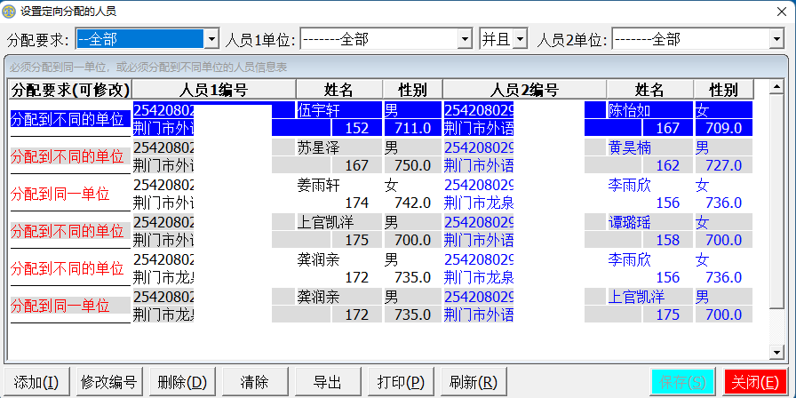Open the 并且 logic dropdown
This screenshot has width=796, height=398.
tap(521, 39)
